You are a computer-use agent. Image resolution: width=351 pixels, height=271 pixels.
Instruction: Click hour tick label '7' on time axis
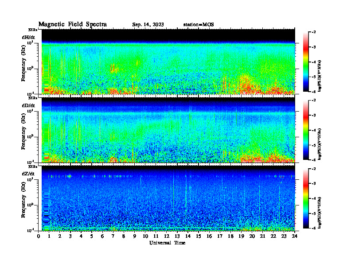[113, 236]
